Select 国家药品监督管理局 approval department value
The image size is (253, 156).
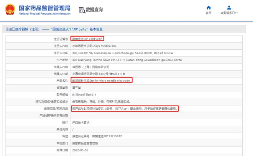85,143
